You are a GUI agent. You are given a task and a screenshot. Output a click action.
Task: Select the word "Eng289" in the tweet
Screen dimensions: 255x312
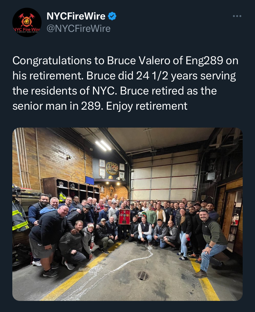pos(204,61)
